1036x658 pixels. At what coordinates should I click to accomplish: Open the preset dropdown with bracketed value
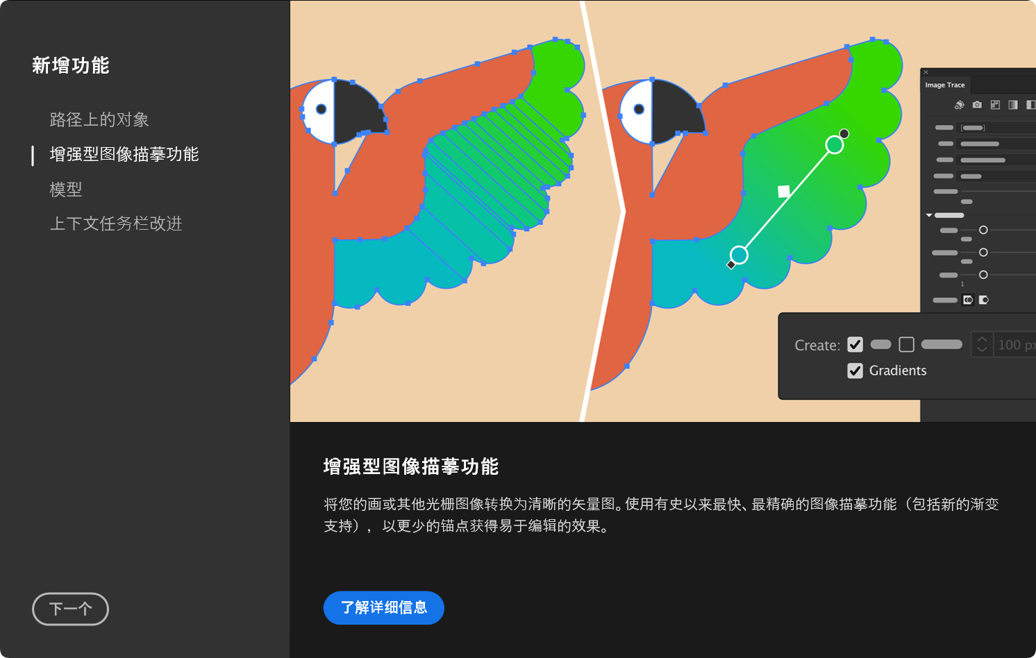[996, 128]
